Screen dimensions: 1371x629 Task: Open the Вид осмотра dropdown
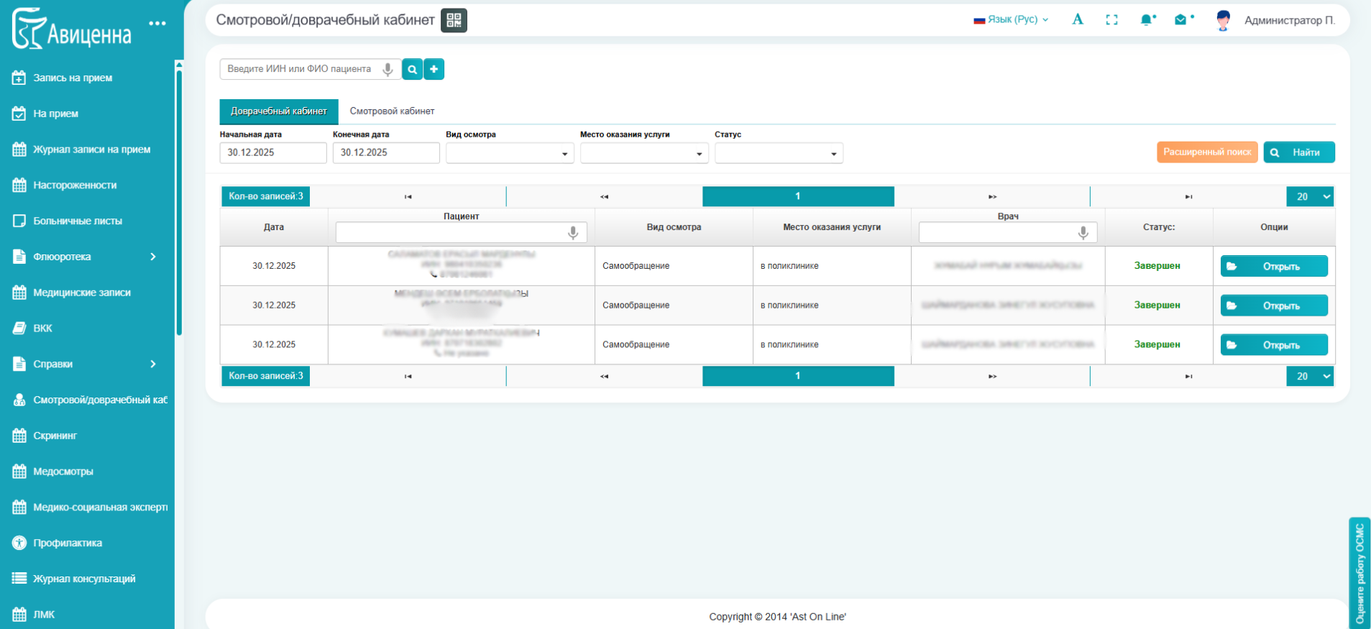coord(509,153)
